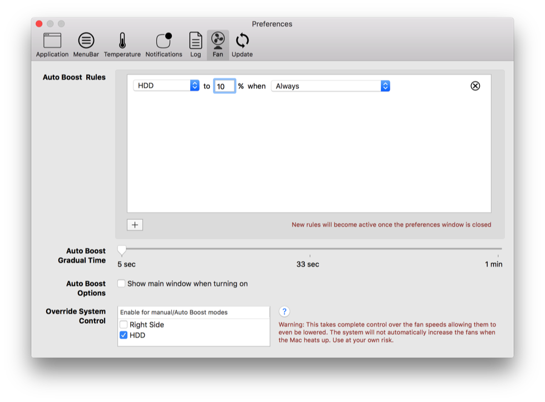Open the Notifications preferences pane
This screenshot has width=545, height=402.
pos(163,45)
